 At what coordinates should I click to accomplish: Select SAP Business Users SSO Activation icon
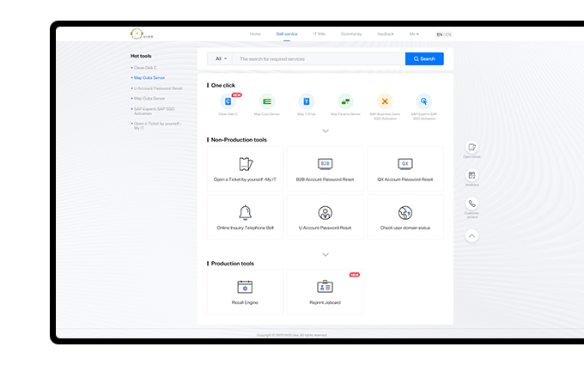pyautogui.click(x=385, y=101)
